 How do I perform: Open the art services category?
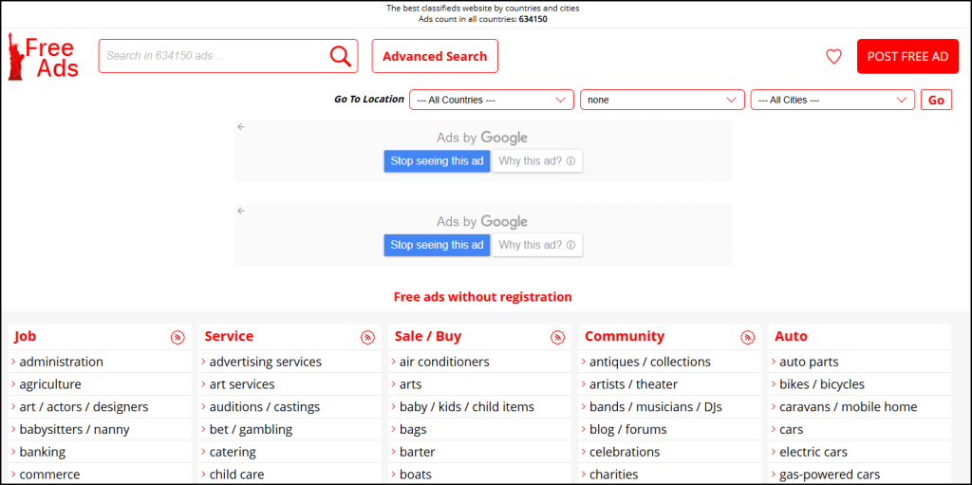pyautogui.click(x=242, y=384)
